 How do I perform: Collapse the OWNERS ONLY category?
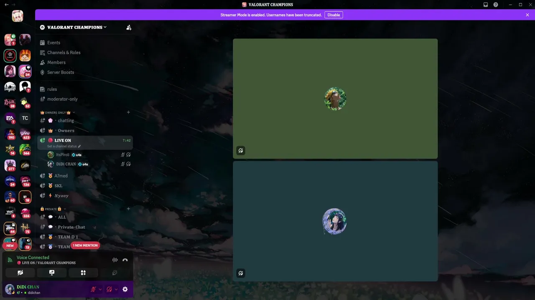point(58,112)
